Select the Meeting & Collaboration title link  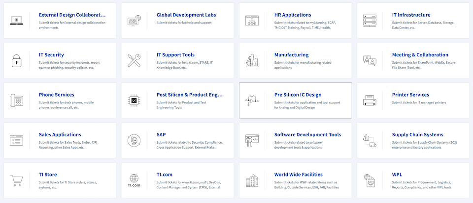pos(420,54)
